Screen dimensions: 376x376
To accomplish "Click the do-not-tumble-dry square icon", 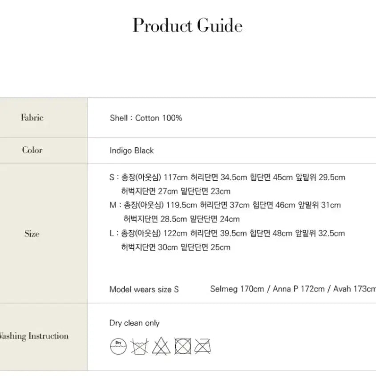I will [182, 346].
